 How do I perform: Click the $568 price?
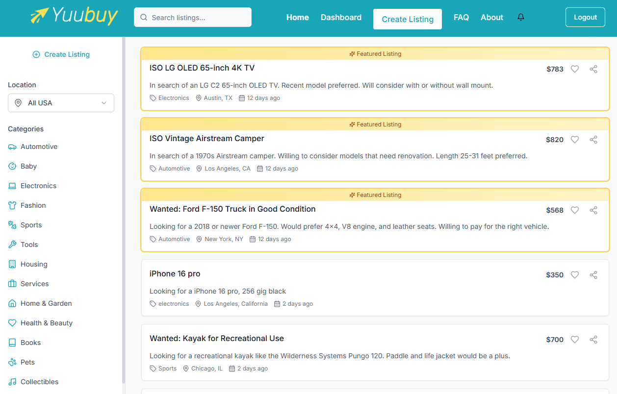(x=555, y=210)
